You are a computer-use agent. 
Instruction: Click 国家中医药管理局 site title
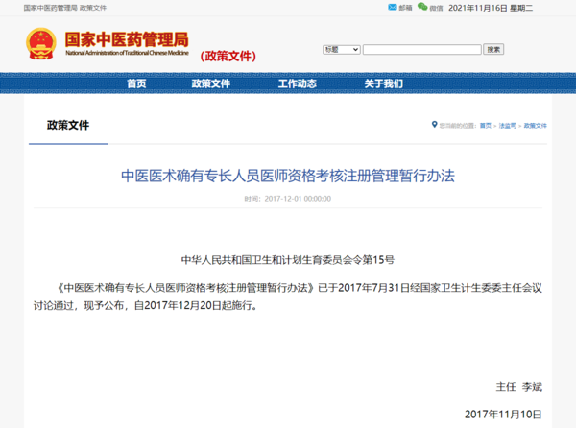[x=126, y=41]
